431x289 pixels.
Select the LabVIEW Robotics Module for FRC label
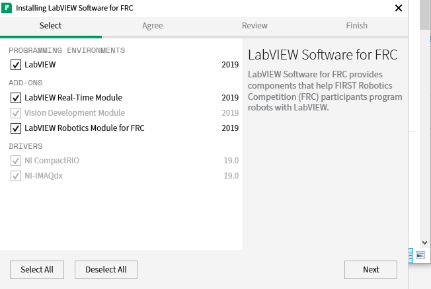85,128
